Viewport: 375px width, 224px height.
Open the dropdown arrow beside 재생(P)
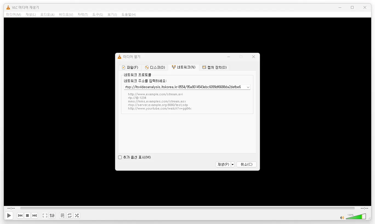click(x=232, y=164)
